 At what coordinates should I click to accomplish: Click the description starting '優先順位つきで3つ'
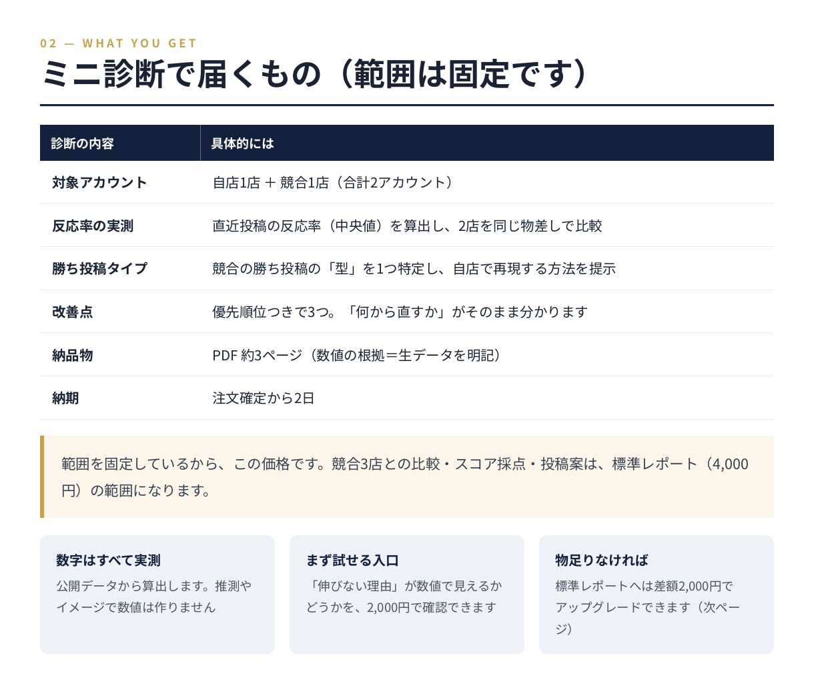tap(400, 312)
